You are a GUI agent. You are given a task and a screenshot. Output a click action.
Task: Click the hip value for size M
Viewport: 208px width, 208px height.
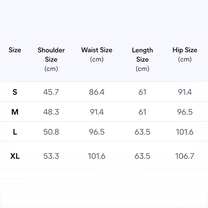185,112
